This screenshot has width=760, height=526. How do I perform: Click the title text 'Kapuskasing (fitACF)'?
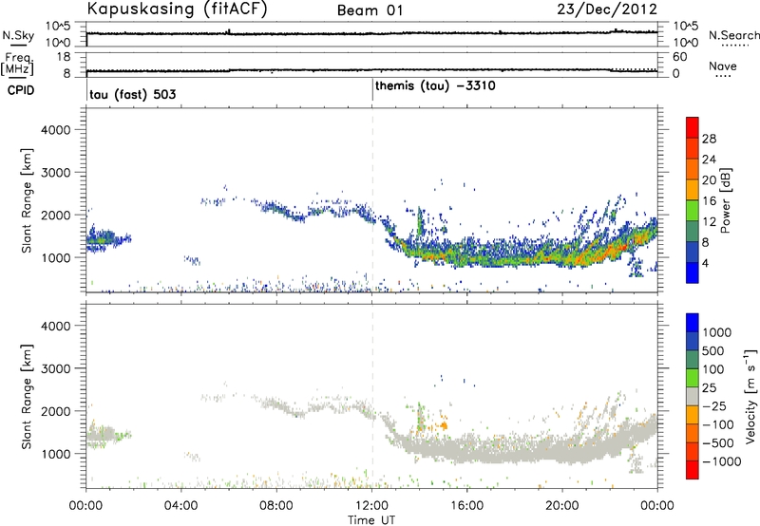click(177, 9)
